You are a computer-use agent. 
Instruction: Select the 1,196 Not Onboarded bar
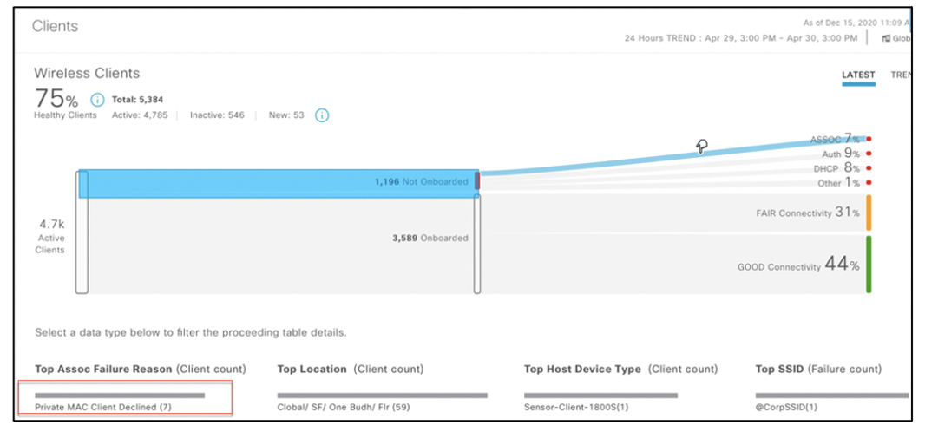point(278,183)
